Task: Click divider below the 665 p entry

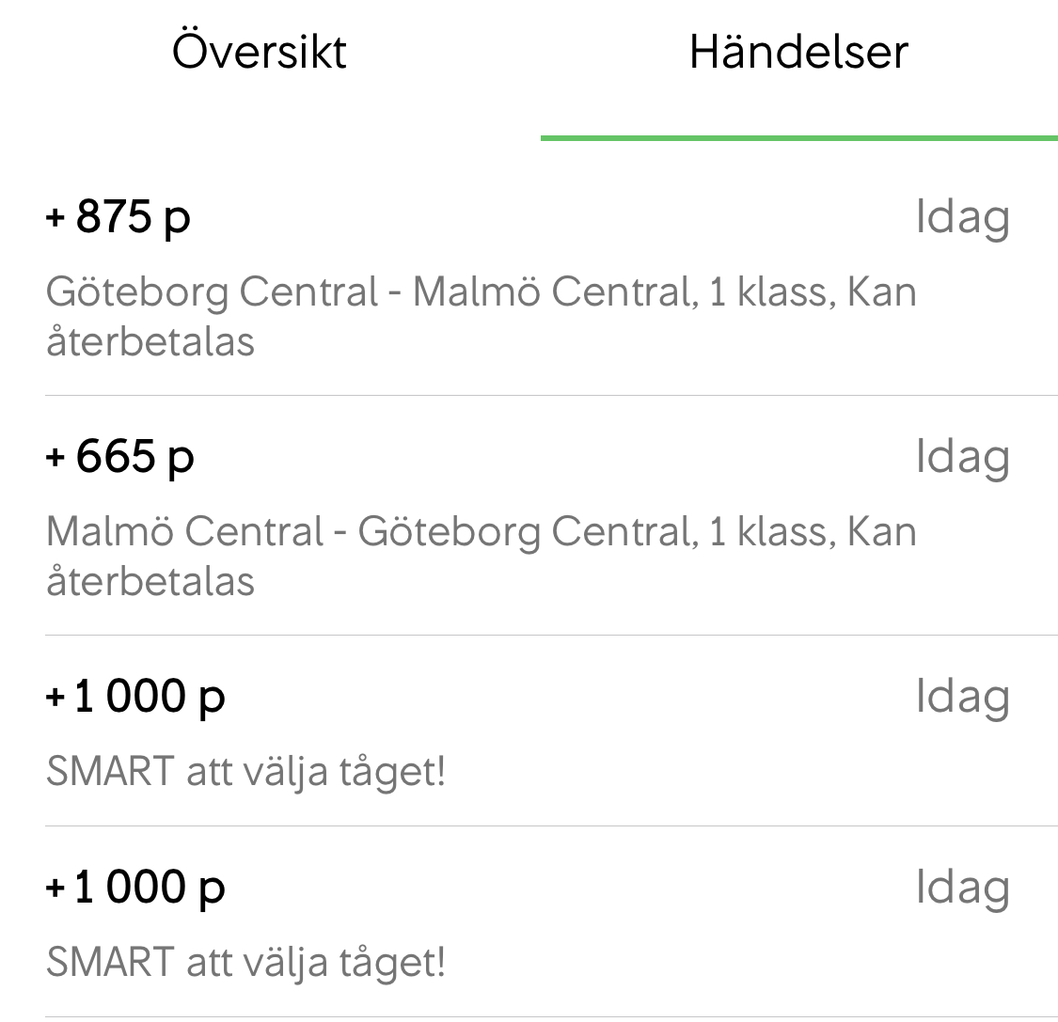Action: click(x=551, y=636)
